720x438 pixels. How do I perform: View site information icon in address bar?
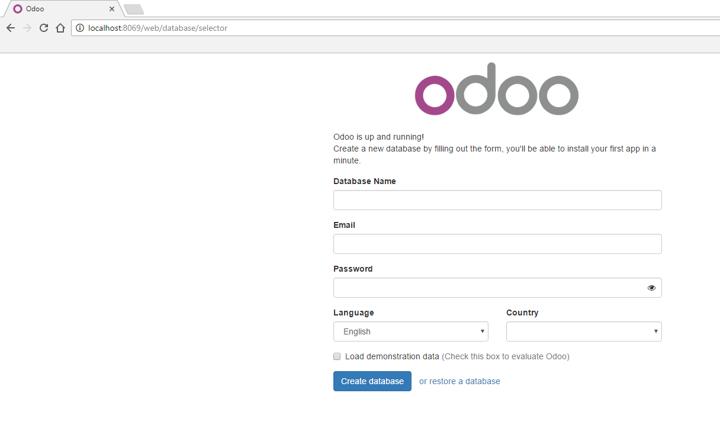(x=80, y=28)
